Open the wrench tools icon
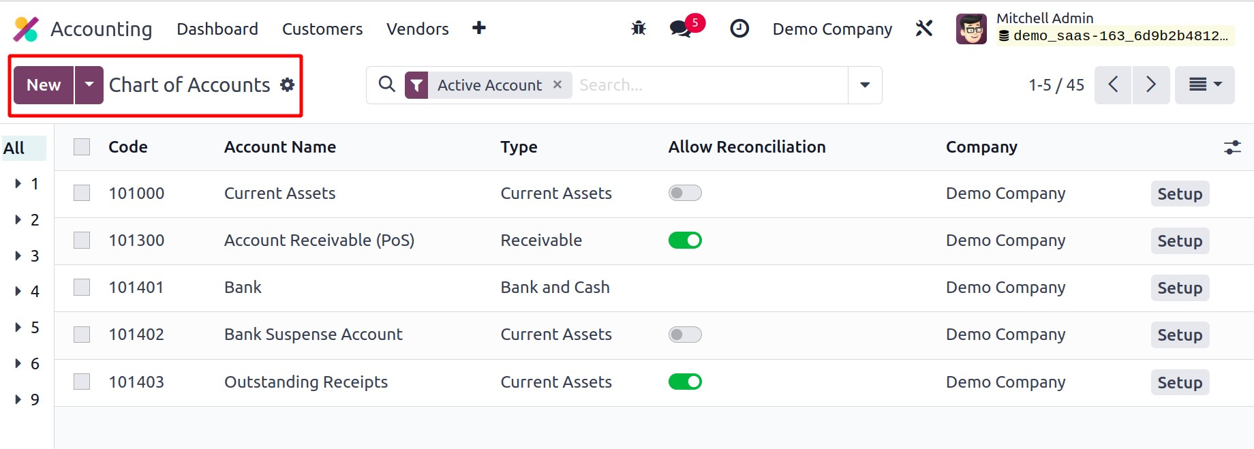 click(924, 29)
